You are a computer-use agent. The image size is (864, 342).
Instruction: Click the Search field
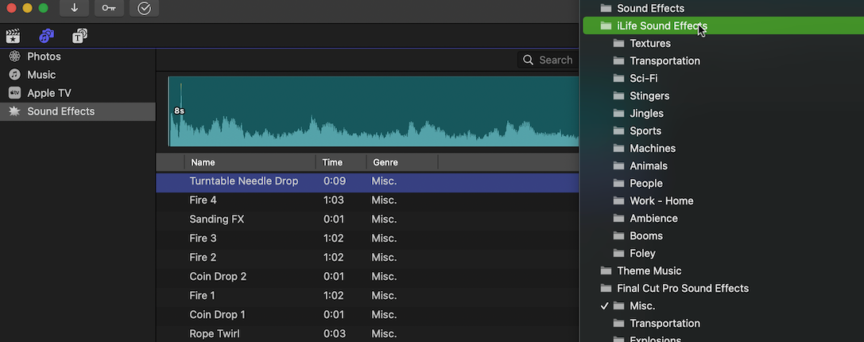point(554,60)
